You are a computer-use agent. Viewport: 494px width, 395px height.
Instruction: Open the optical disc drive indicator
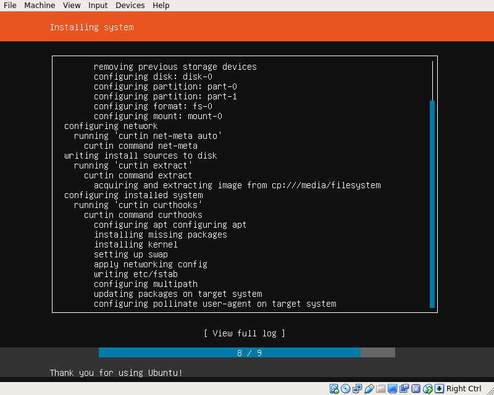[346, 389]
